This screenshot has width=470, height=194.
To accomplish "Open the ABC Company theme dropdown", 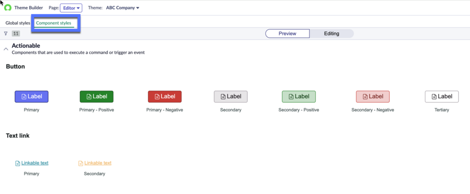I will coord(122,8).
